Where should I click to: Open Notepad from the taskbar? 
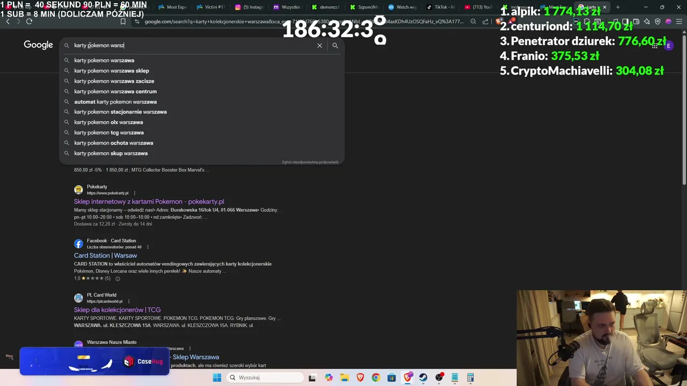[x=455, y=377]
